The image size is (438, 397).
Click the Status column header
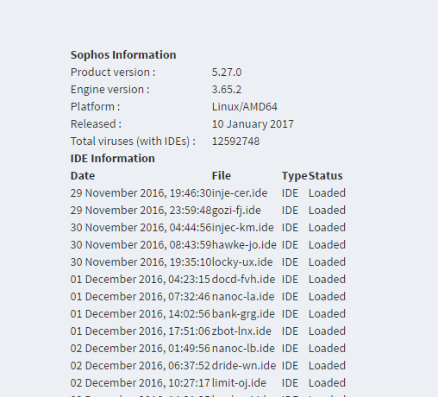click(326, 176)
